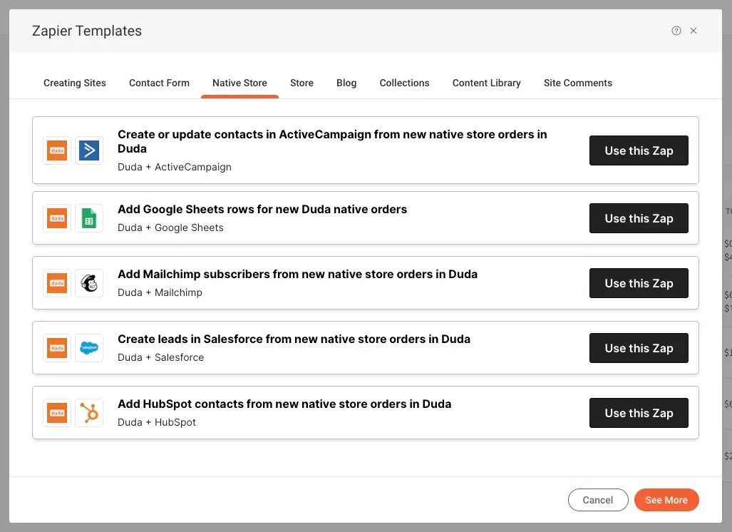732x532 pixels.
Task: Open the Contact Form tab
Action: pyautogui.click(x=159, y=83)
